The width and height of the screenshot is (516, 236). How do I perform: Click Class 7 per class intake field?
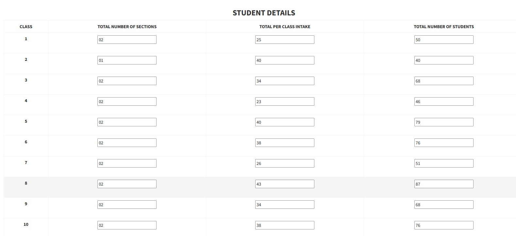coord(285,163)
